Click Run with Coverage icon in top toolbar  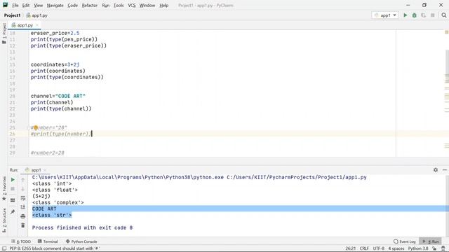click(423, 15)
